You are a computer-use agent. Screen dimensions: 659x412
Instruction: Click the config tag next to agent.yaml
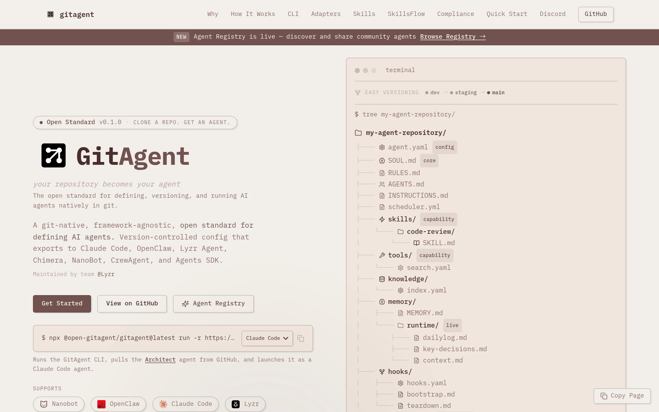tap(444, 147)
